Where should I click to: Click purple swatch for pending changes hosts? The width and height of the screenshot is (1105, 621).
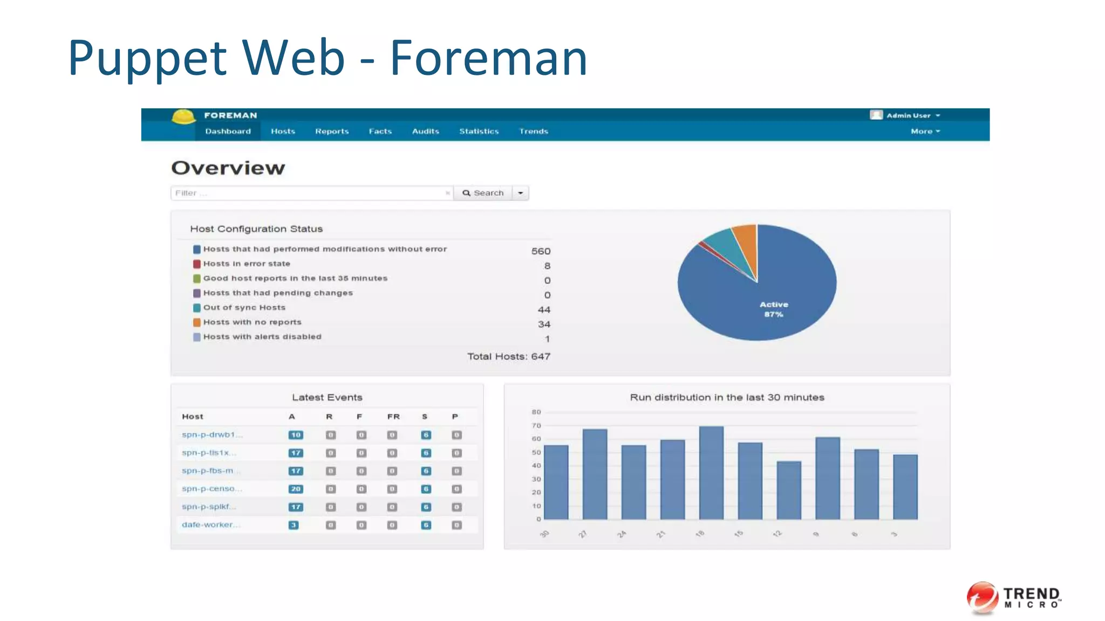[197, 293]
